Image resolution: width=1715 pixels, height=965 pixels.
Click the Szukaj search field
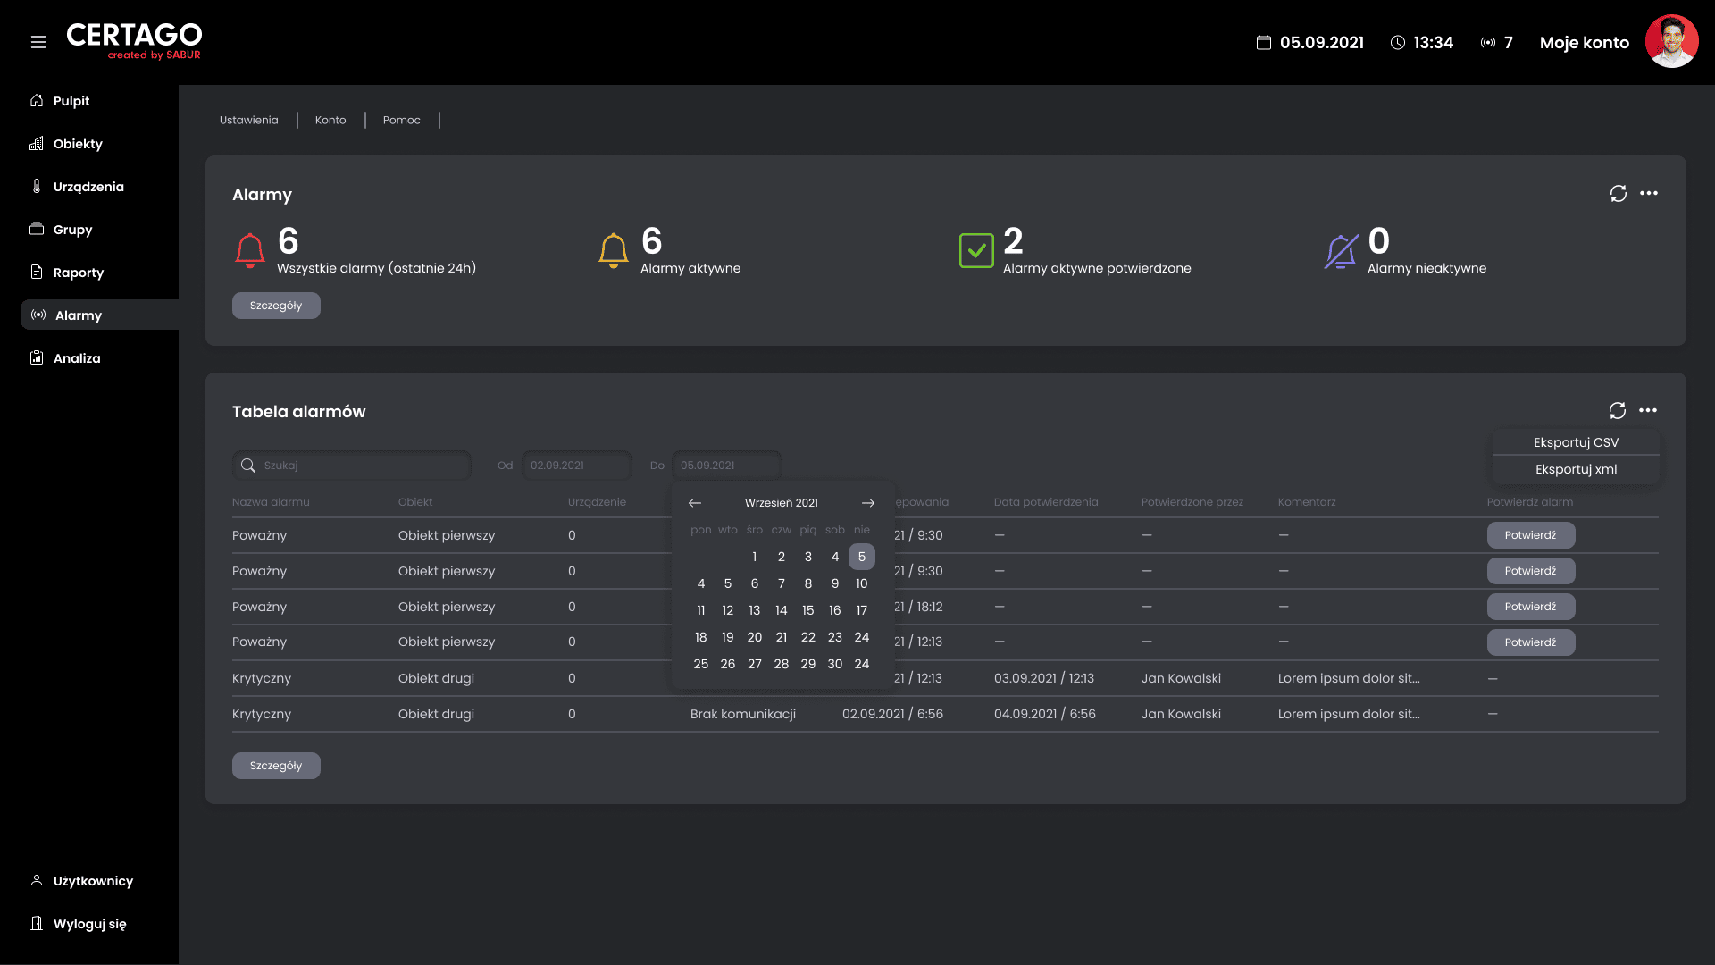click(x=352, y=466)
